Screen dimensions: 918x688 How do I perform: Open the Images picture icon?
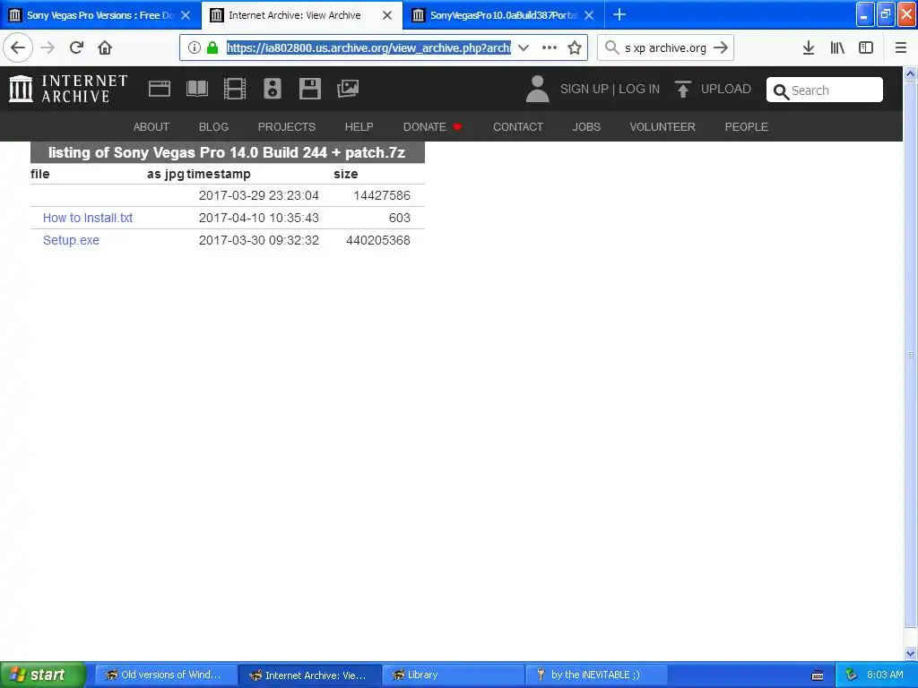pos(348,89)
